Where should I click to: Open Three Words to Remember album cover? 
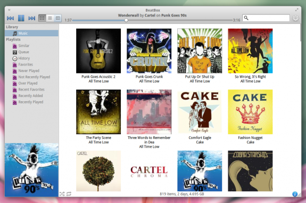point(149,112)
